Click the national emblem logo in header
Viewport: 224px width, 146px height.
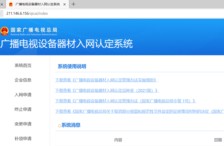pos(5,31)
